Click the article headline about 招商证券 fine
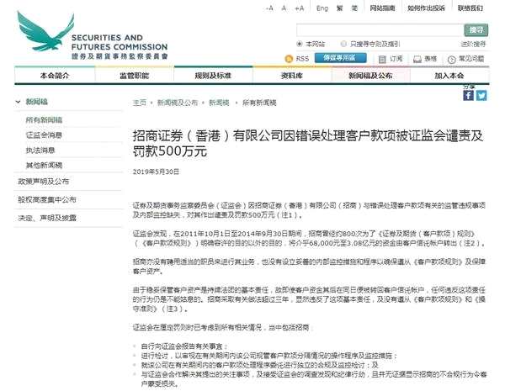The height and width of the screenshot is (391, 505). point(308,143)
